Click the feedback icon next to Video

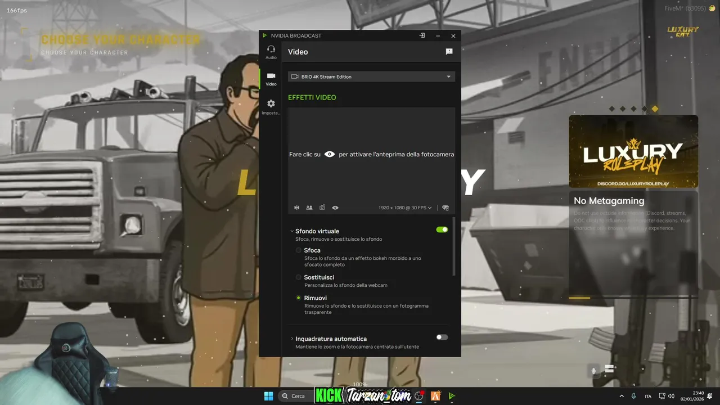pos(449,52)
